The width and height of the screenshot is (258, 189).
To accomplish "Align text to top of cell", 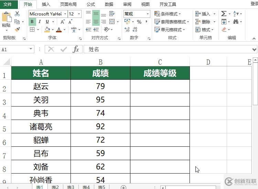I will tap(88, 13).
